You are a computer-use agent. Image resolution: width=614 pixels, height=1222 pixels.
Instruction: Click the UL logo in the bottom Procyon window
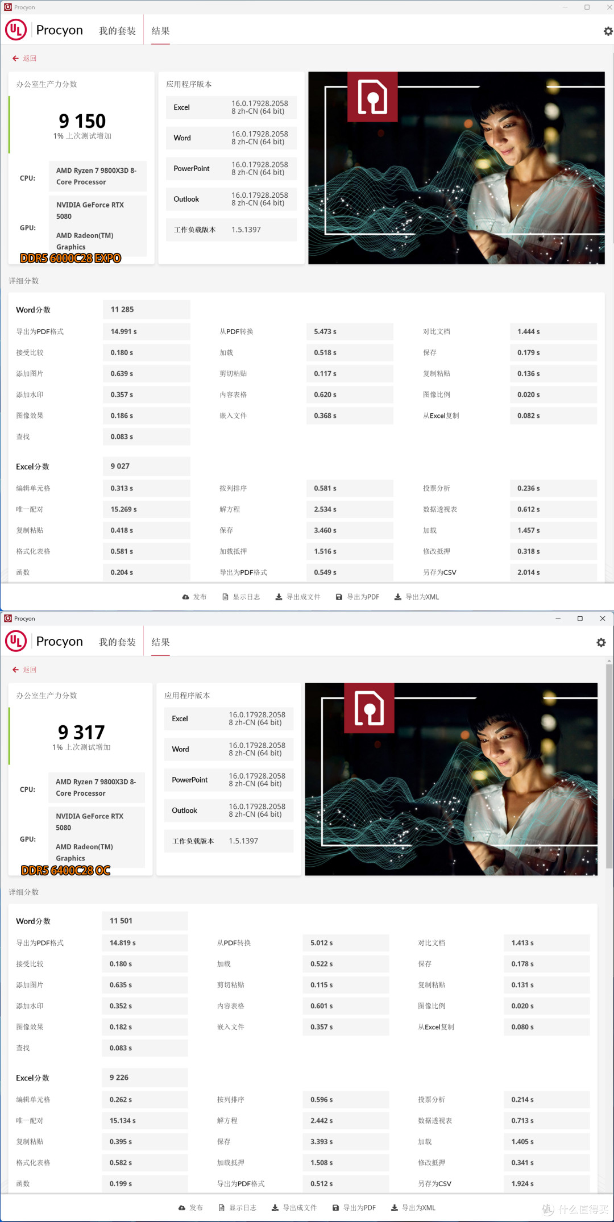coord(16,641)
